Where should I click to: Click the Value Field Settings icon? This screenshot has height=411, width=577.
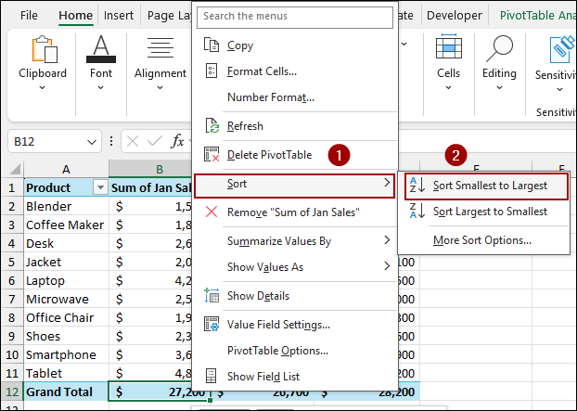pos(211,325)
